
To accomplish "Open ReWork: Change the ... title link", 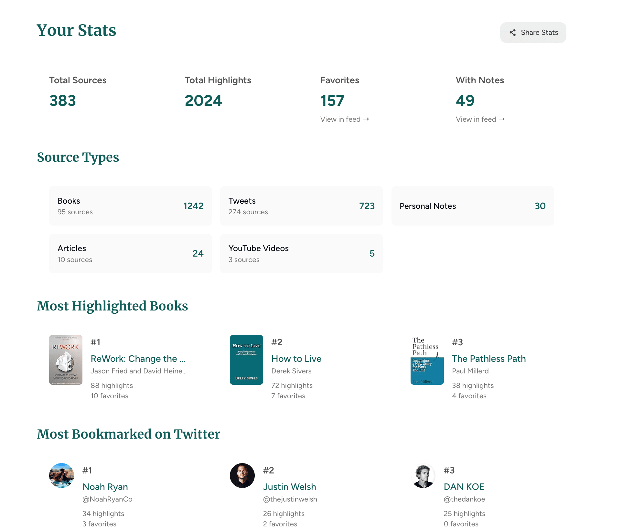I will point(138,359).
